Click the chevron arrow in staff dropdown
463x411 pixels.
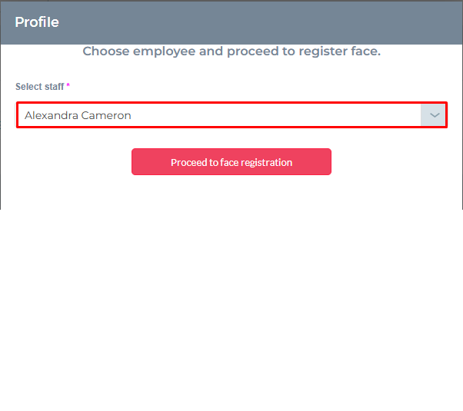(x=435, y=115)
